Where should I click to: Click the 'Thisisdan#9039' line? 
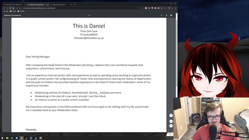point(89,35)
